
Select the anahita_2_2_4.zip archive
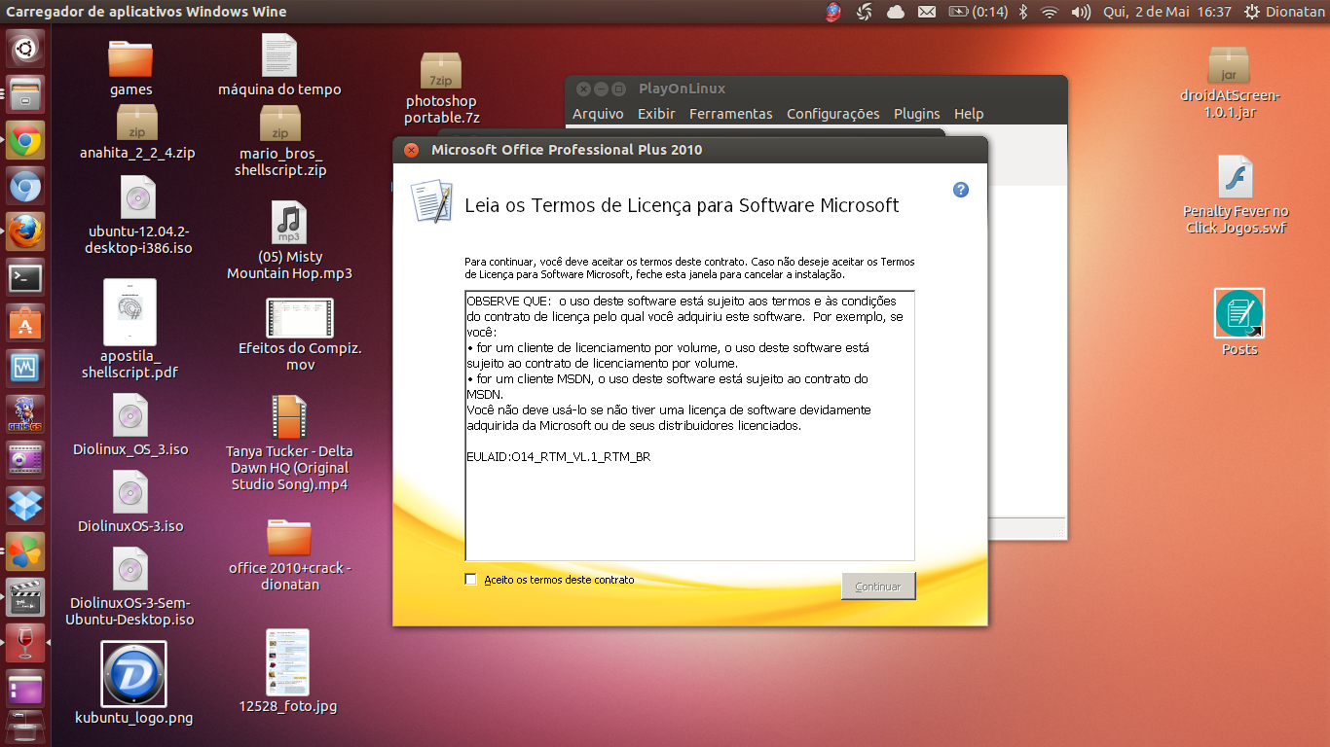click(136, 132)
